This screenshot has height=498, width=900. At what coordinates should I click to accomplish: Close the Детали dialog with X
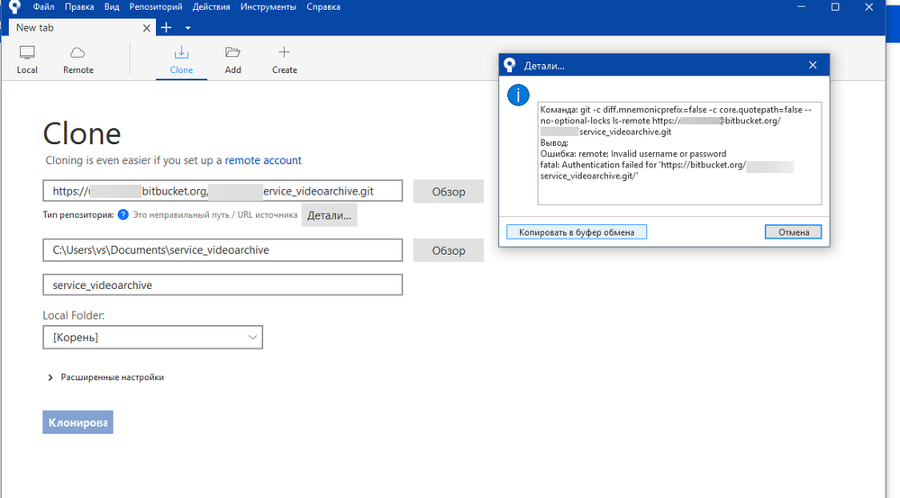coord(813,66)
